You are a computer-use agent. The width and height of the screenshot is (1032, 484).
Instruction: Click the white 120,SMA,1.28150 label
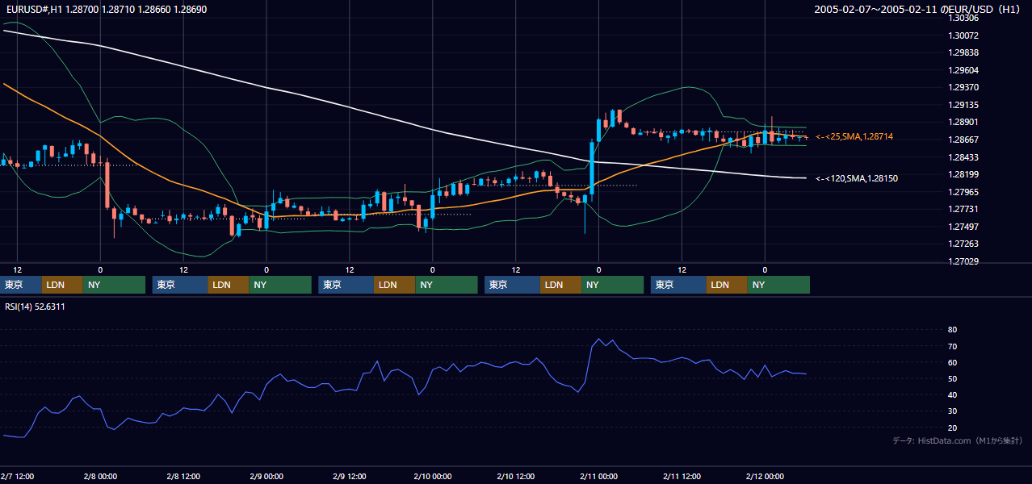pos(857,178)
